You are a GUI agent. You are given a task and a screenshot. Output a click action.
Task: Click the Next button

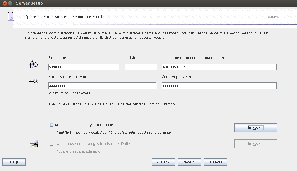pos(189,162)
